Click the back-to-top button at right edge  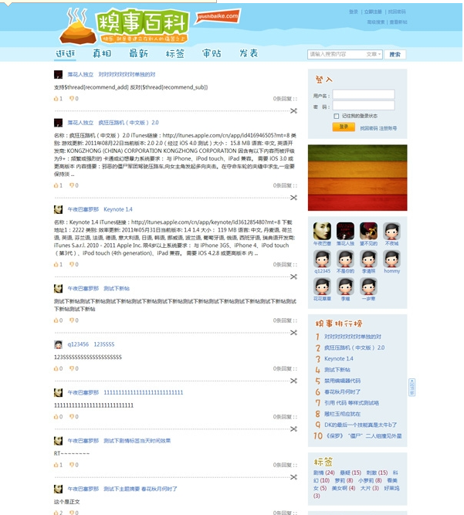click(412, 388)
